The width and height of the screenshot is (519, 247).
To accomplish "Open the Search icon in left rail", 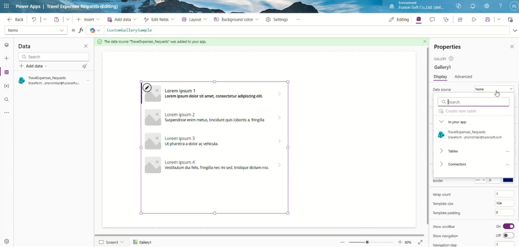I will pyautogui.click(x=6, y=100).
